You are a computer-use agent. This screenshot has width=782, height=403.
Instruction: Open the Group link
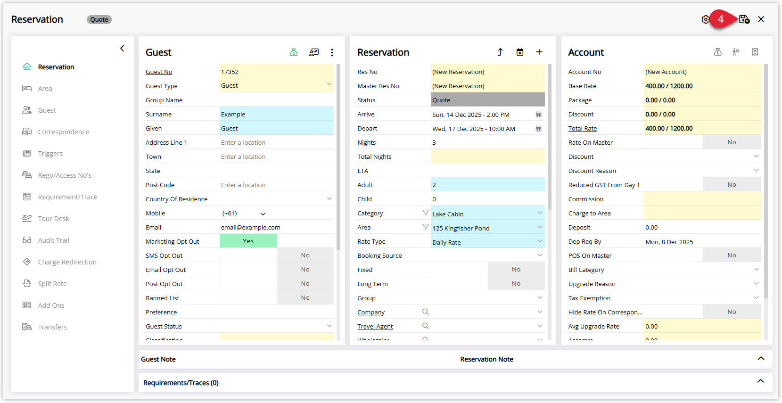point(366,298)
